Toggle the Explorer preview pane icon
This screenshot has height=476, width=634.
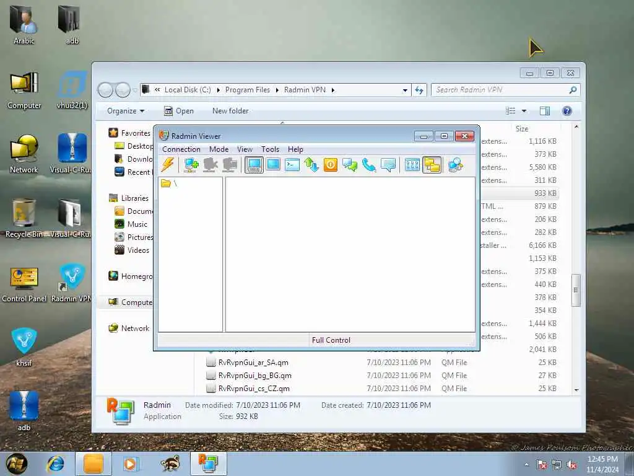[x=545, y=111]
